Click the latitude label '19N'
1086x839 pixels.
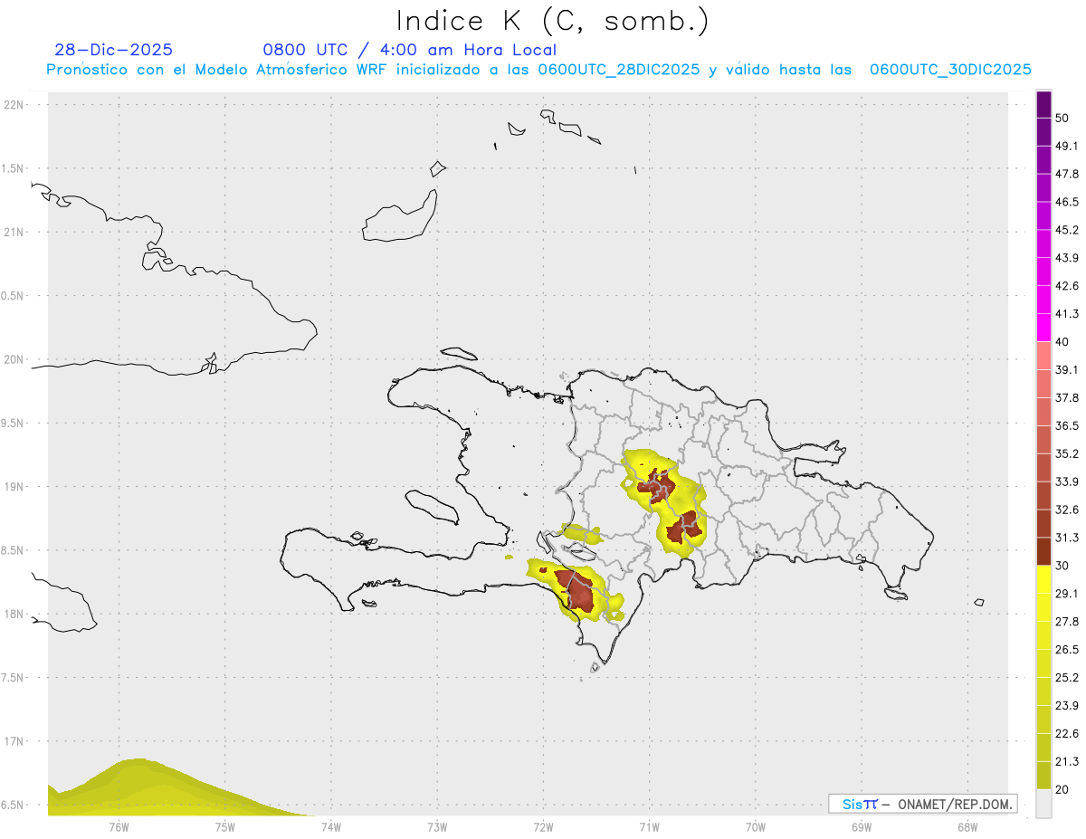coord(14,486)
